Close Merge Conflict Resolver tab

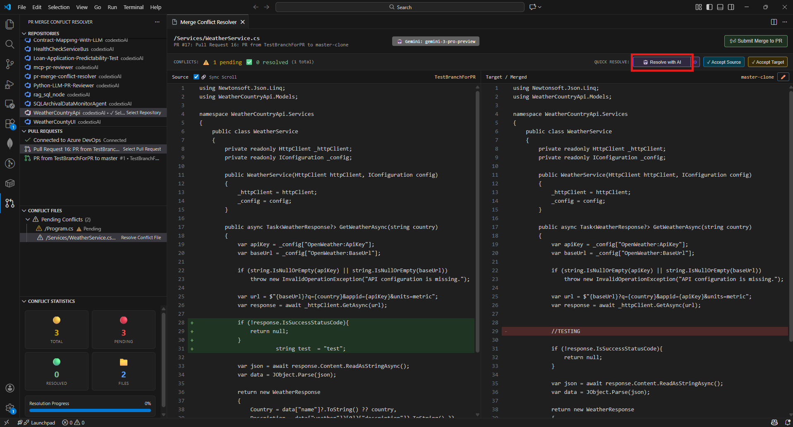coord(243,22)
